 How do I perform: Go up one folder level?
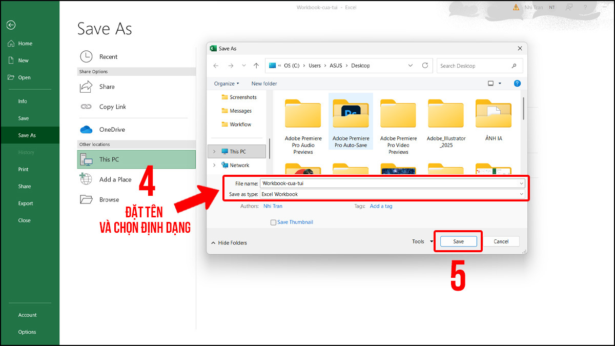pyautogui.click(x=256, y=66)
